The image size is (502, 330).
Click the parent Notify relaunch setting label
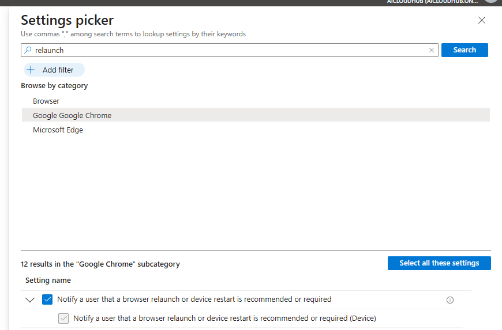click(x=194, y=299)
